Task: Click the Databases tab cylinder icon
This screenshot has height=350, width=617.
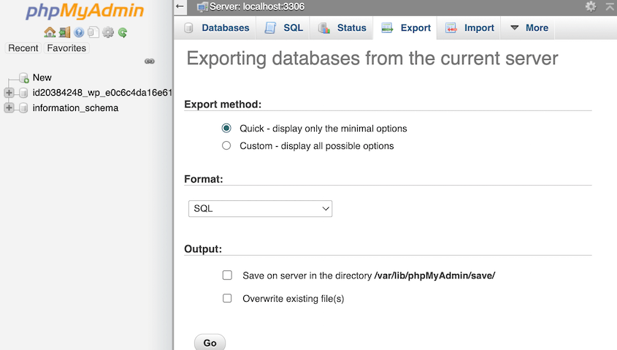Action: pos(188,28)
